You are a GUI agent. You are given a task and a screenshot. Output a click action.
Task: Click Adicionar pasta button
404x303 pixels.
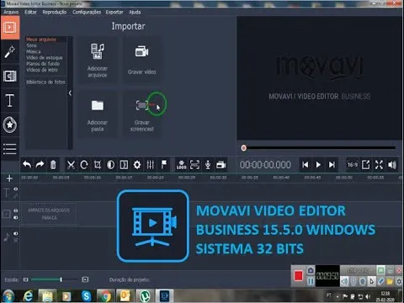98,114
